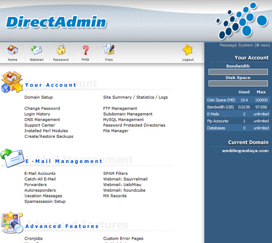
Task: Click the Your Account section heading
Action: 51,85
